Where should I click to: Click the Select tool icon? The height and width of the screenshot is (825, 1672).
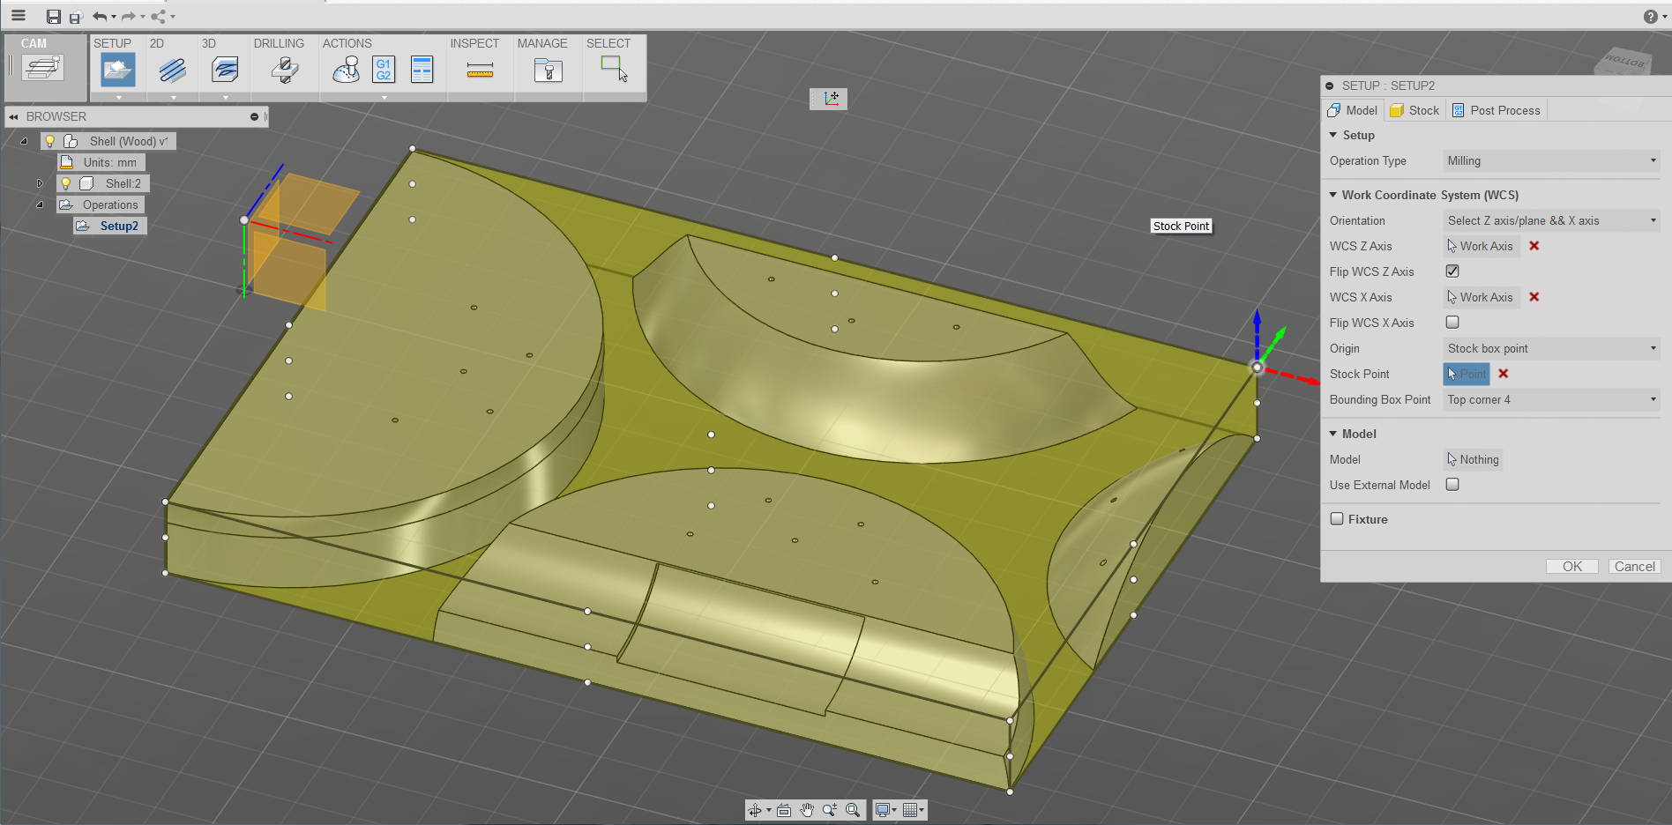tap(614, 69)
